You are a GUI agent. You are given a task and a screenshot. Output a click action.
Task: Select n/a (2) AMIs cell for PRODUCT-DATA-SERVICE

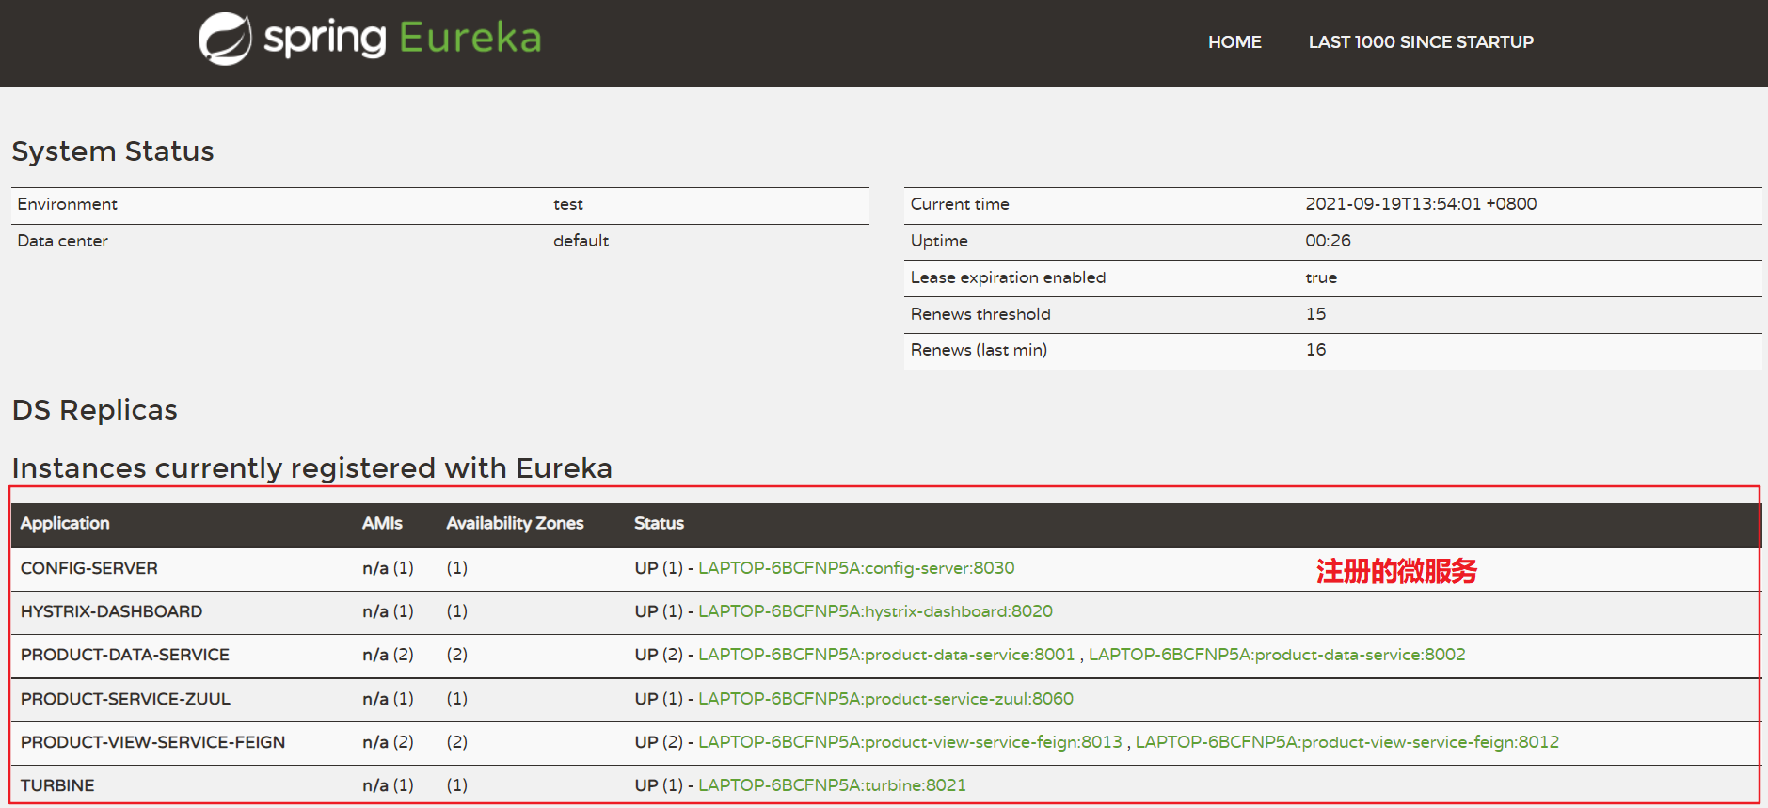point(388,655)
